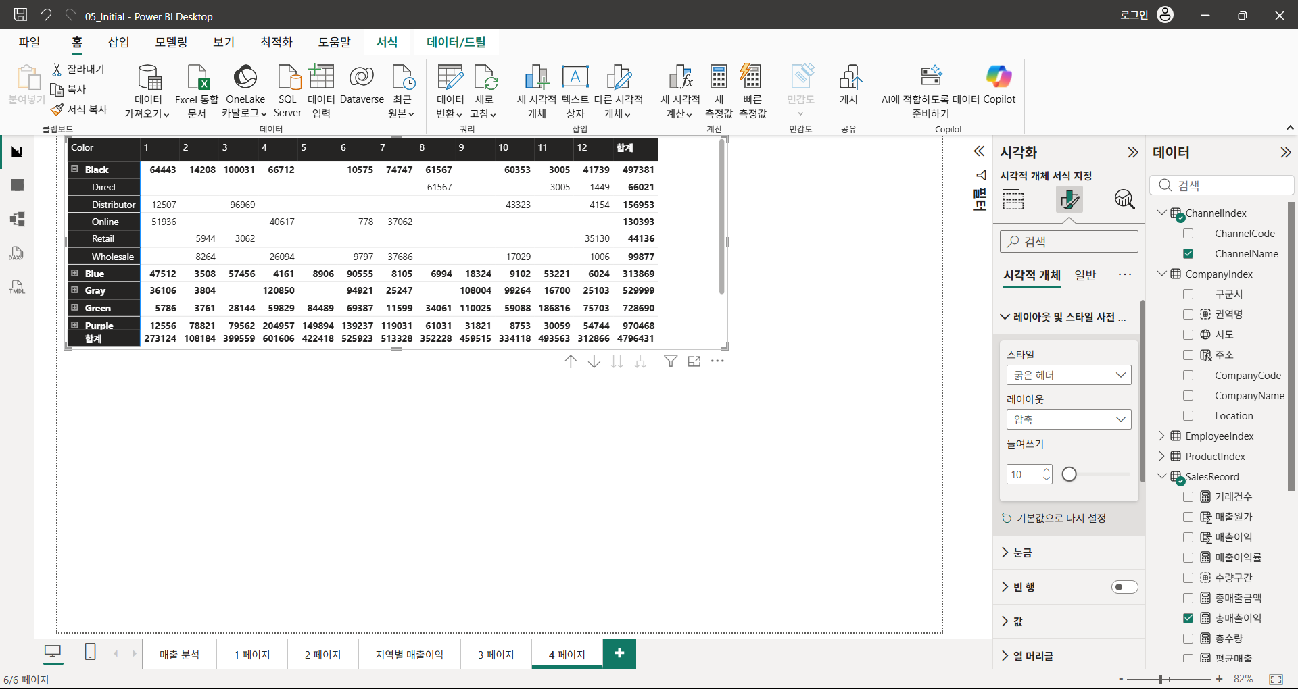Uncheck the 총매출이익 field checkbox
This screenshot has width=1298, height=689.
coord(1188,618)
